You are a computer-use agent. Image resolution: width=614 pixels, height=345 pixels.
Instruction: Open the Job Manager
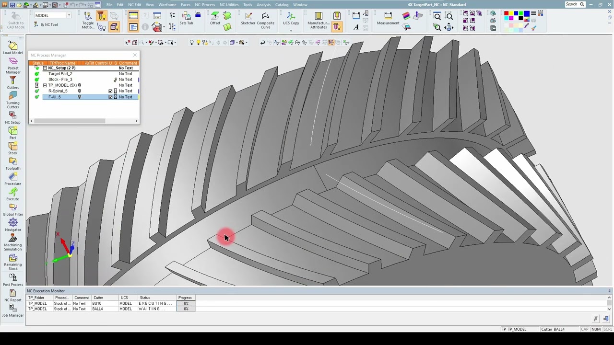click(13, 311)
